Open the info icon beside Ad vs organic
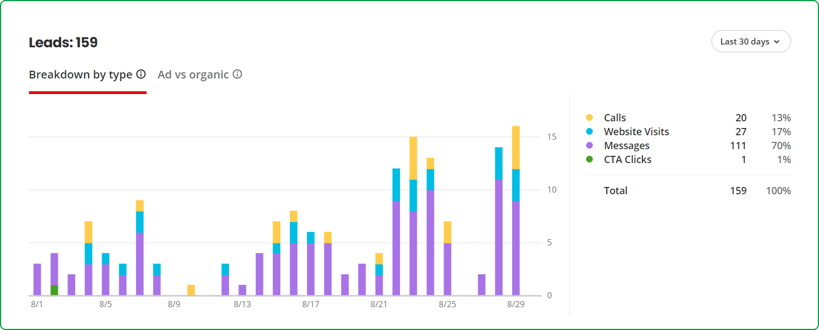This screenshot has width=819, height=330. pos(237,74)
